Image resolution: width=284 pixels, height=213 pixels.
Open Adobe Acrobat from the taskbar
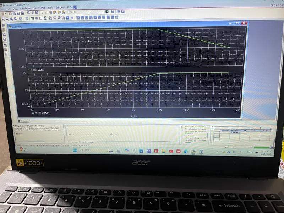point(156,151)
